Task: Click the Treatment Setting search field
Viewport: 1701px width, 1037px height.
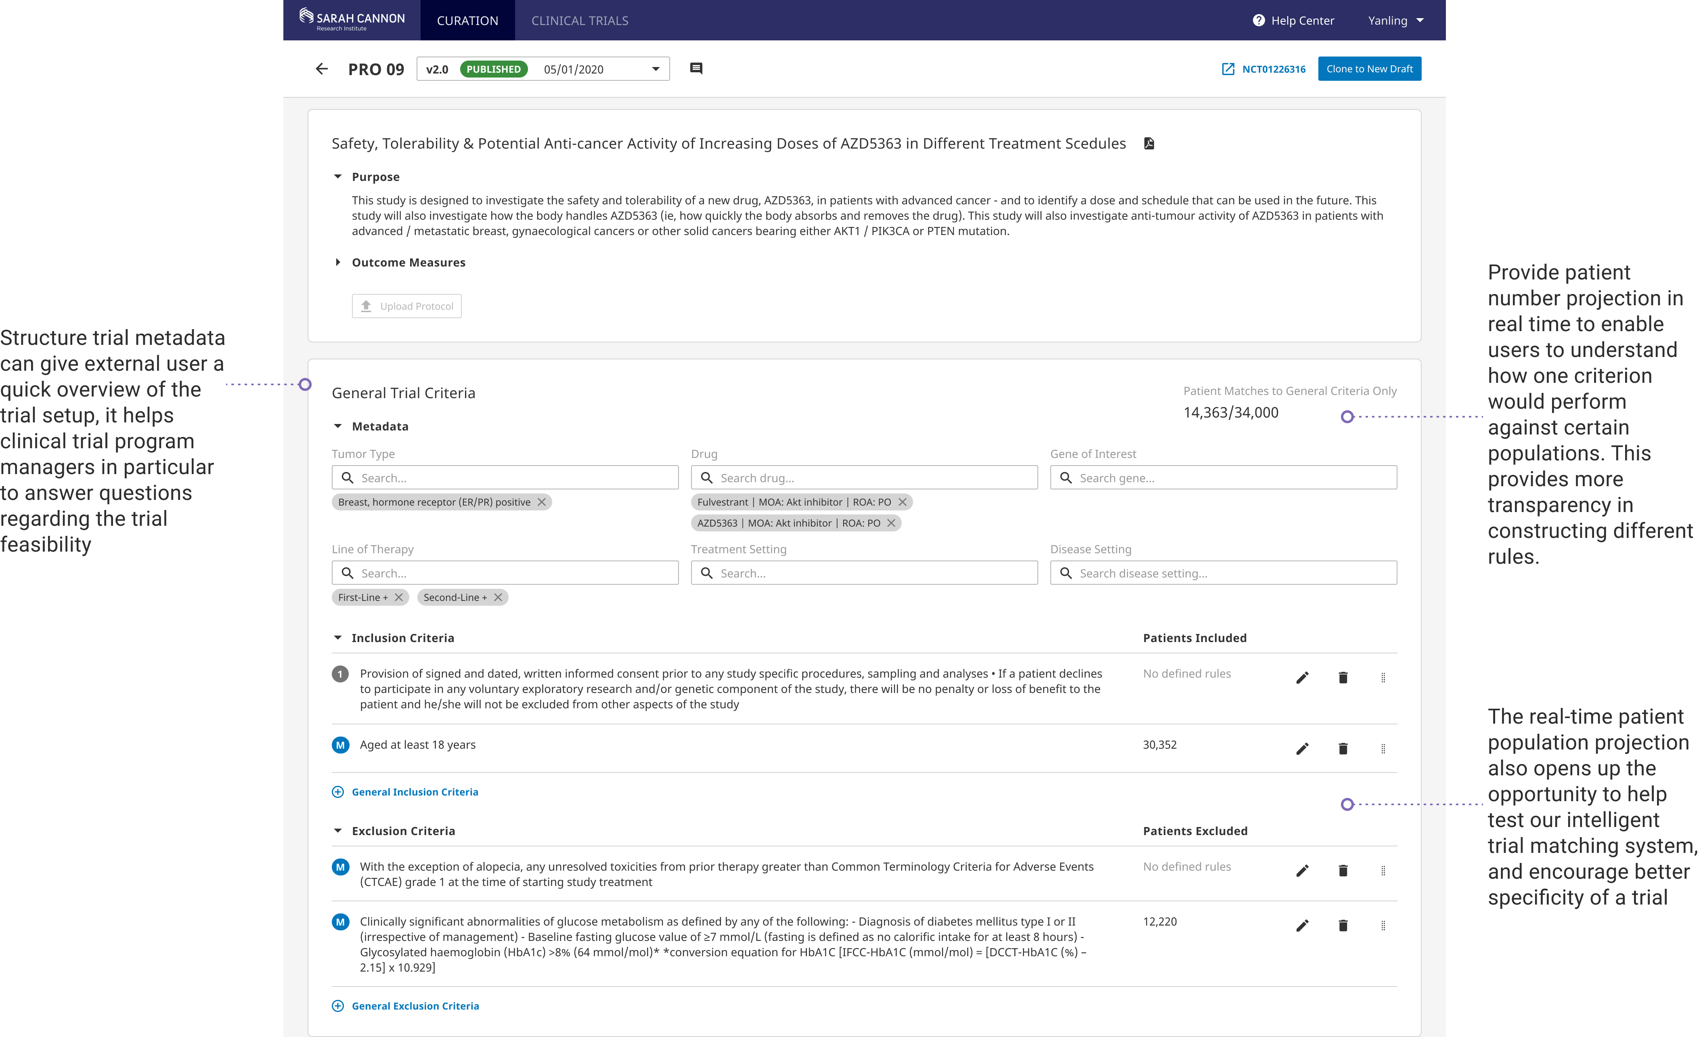Action: pos(864,573)
